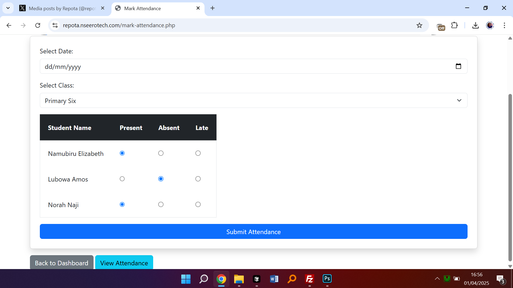
Task: Bookmark this page with star icon
Action: pyautogui.click(x=419, y=25)
